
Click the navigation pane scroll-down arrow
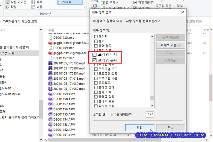click(x=41, y=140)
